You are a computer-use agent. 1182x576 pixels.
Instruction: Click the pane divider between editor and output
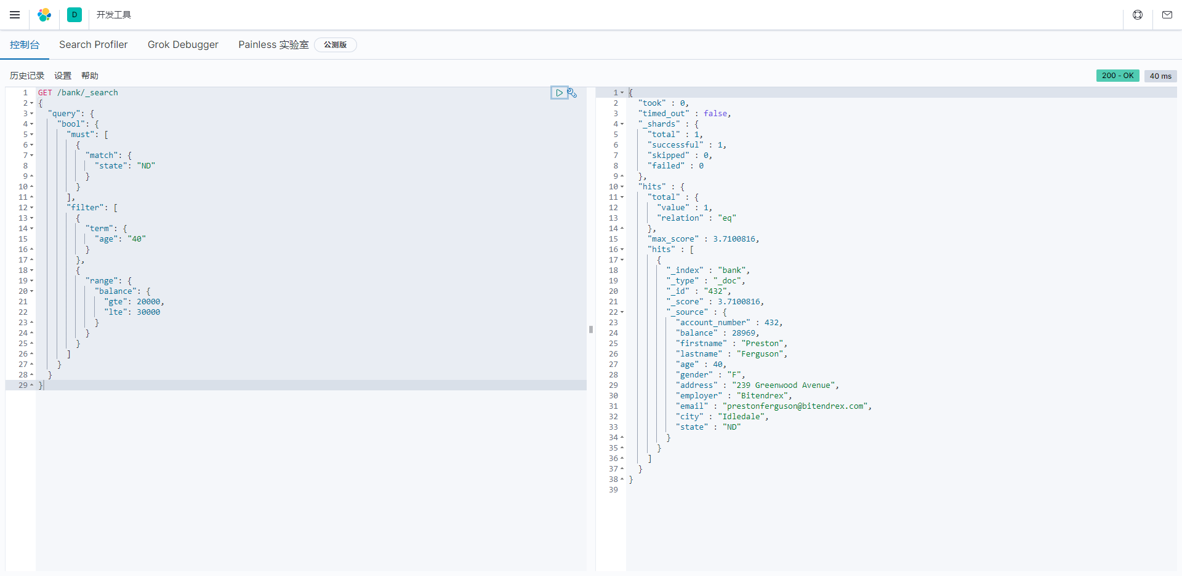tap(591, 329)
